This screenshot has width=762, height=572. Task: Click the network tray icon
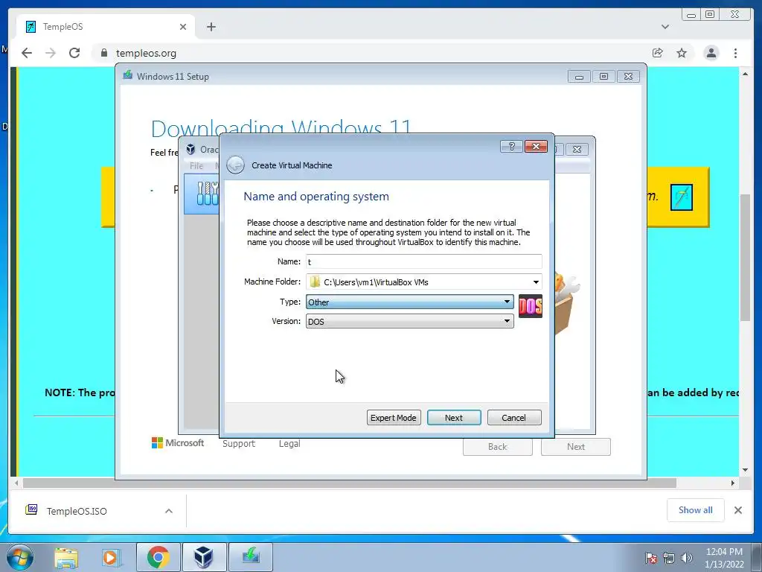tap(669, 558)
